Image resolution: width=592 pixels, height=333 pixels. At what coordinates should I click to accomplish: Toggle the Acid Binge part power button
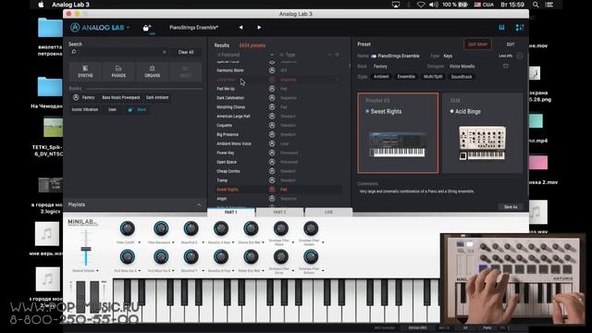coord(451,111)
